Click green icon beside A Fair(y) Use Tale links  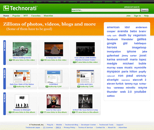(x=42, y=60)
